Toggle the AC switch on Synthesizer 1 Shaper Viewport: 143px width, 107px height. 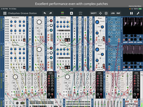(x=104, y=34)
